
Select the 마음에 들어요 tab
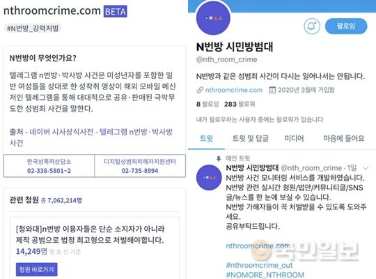click(x=344, y=138)
